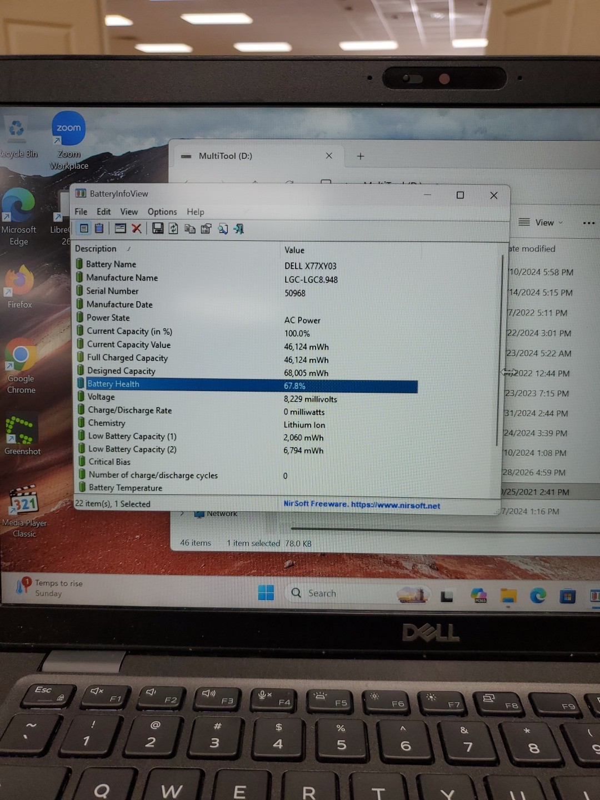The image size is (600, 800).
Task: Open Microsoft Store from the taskbar
Action: point(567,597)
